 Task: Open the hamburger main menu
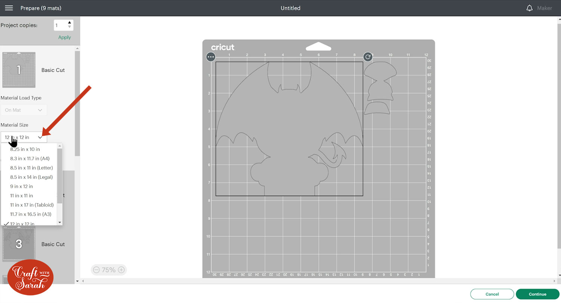tap(9, 8)
